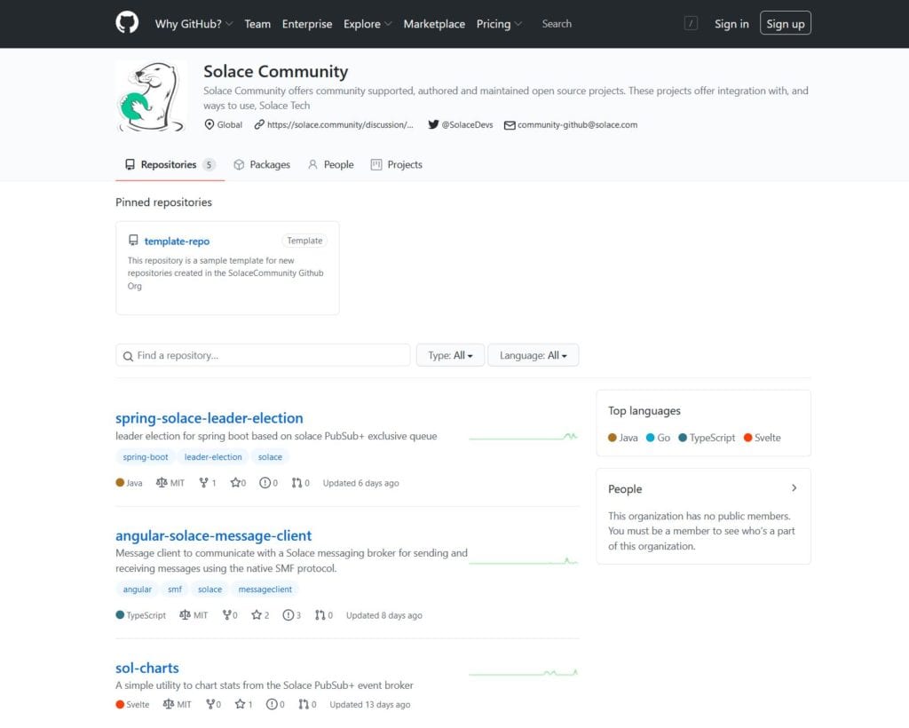Open the Language: All filter dropdown
This screenshot has width=909, height=728.
pyautogui.click(x=533, y=354)
